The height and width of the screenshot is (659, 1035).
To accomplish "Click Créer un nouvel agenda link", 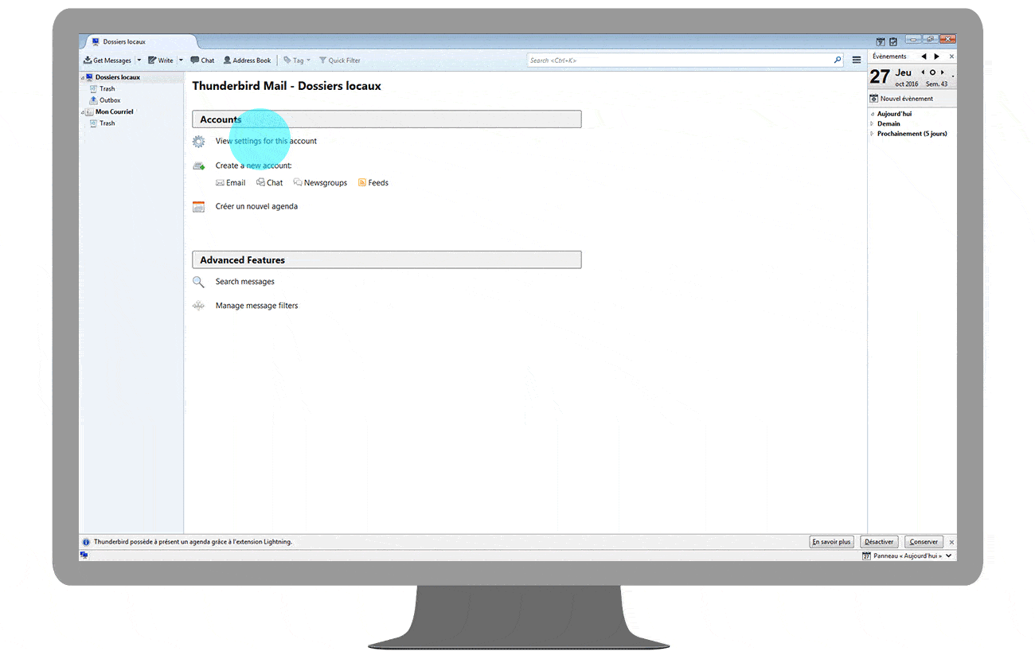I will (x=256, y=207).
